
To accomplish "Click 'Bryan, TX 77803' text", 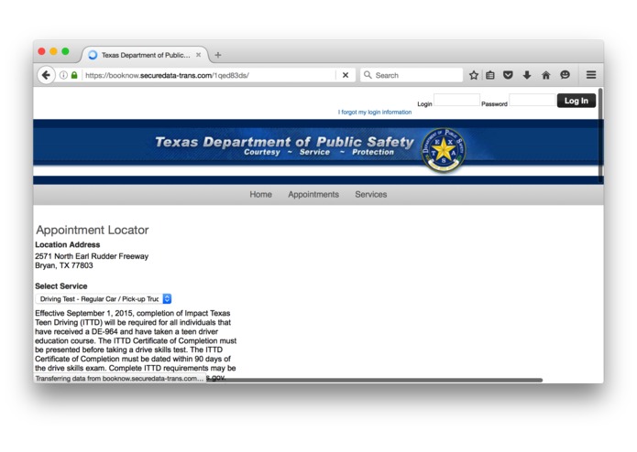I will click(x=64, y=265).
